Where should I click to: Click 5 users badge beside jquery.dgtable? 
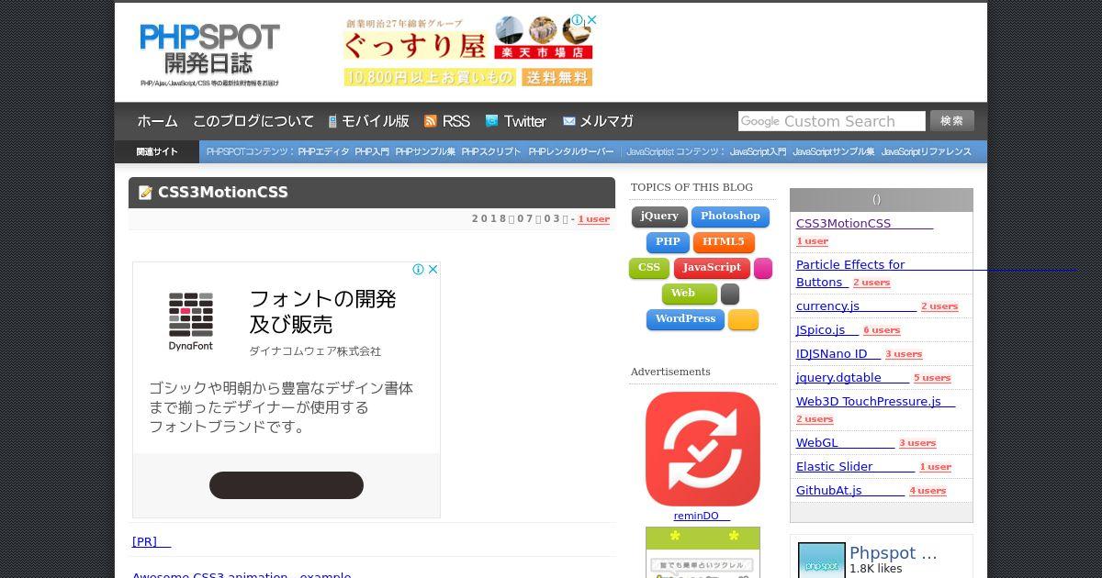tap(932, 378)
